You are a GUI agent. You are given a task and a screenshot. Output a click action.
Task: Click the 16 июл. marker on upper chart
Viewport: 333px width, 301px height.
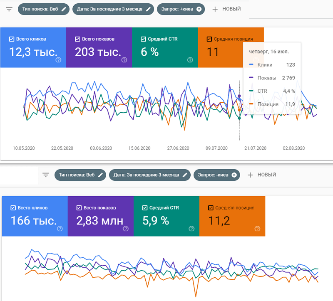pyautogui.click(x=239, y=96)
